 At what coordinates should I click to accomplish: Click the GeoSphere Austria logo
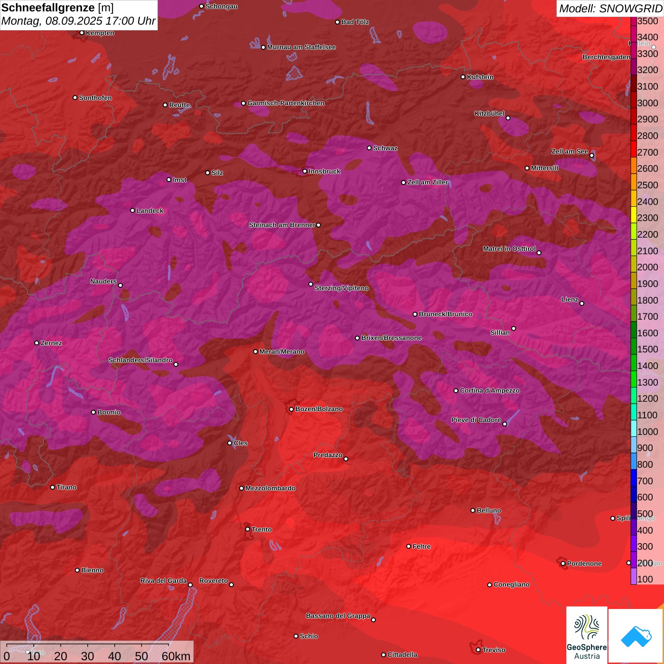(587, 634)
